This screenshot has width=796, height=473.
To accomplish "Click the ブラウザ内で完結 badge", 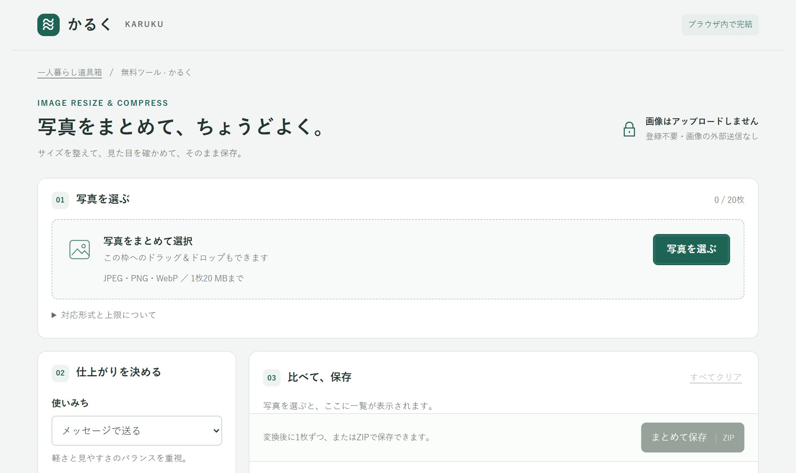I will (720, 24).
